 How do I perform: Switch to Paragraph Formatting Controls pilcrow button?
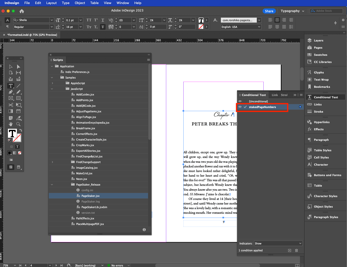click(7, 27)
